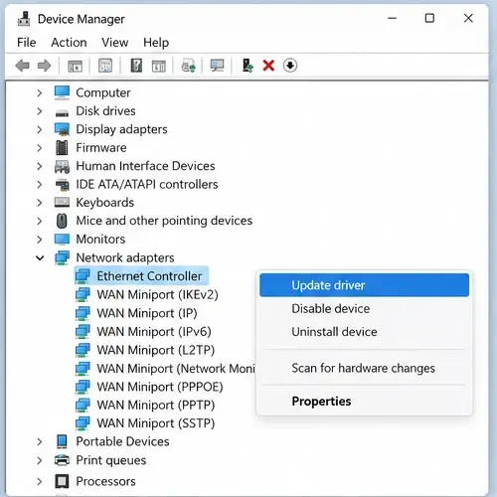Click the Back arrow in the toolbar
497x497 pixels.
pos(23,66)
